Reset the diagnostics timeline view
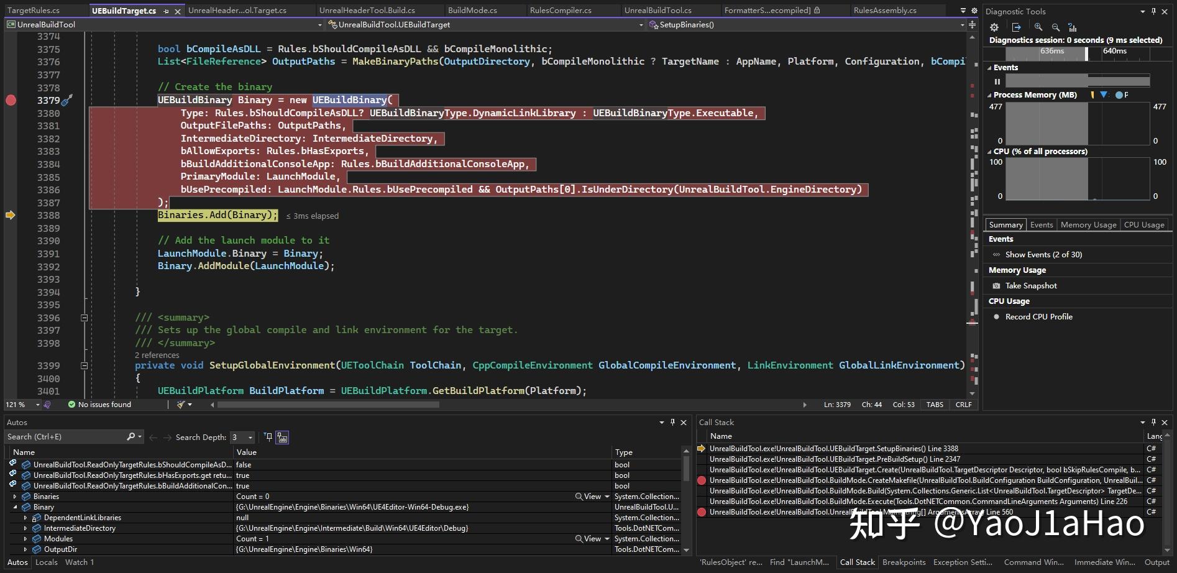1177x573 pixels. [1073, 27]
